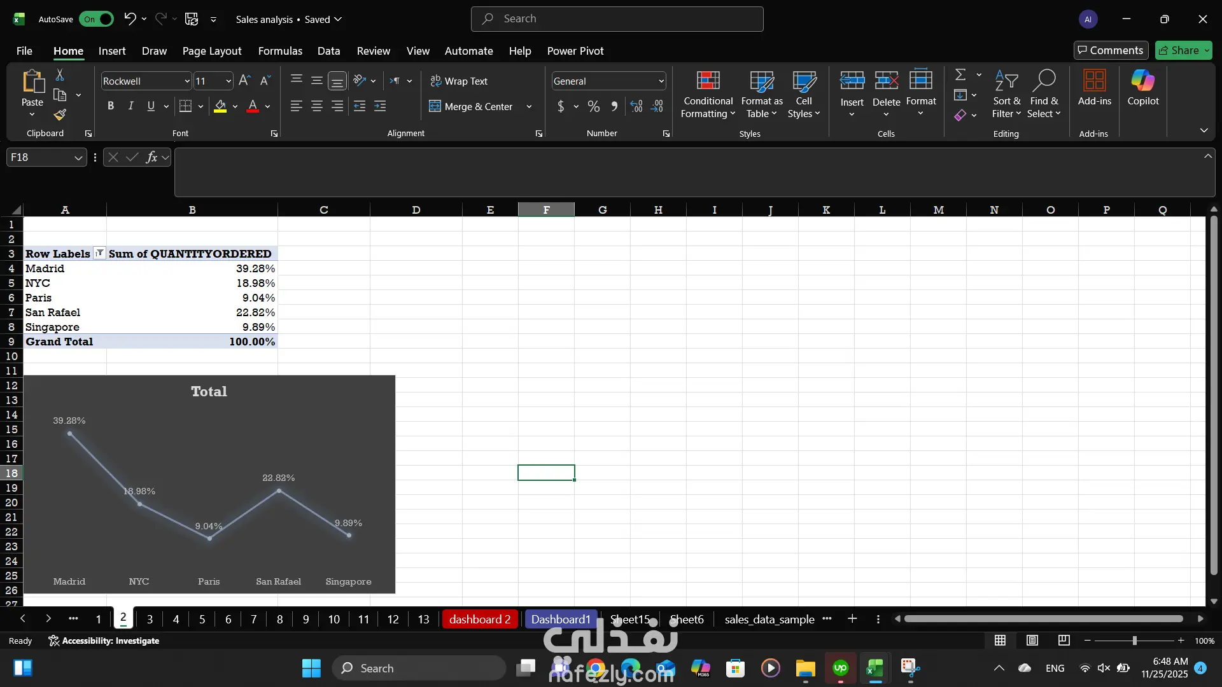Image resolution: width=1222 pixels, height=687 pixels.
Task: Open the Rockwell font name dropdown
Action: point(187,81)
